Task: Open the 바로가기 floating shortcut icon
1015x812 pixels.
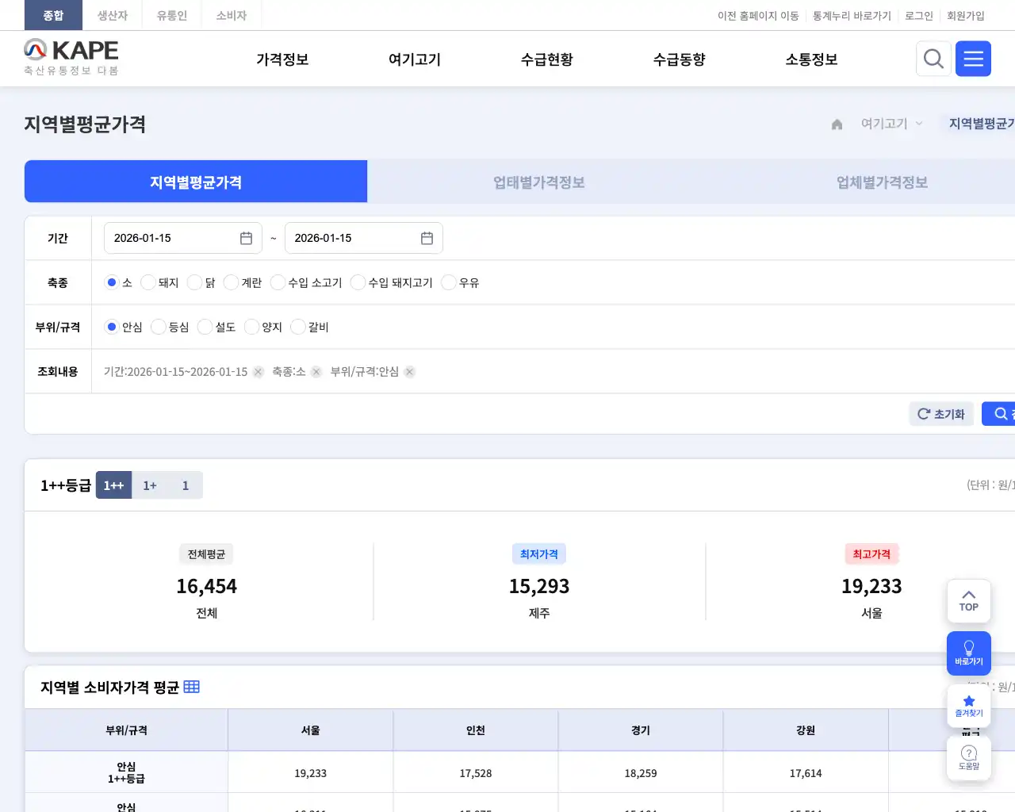Action: (x=968, y=653)
